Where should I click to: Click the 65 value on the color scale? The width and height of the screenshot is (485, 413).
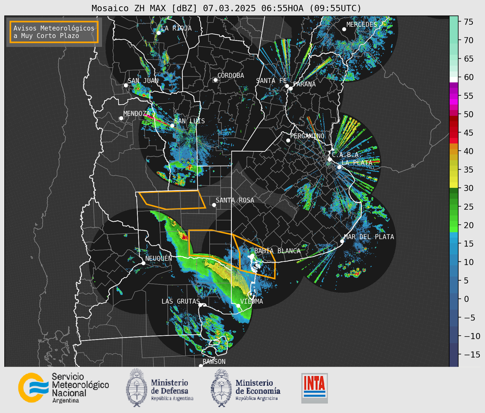coord(468,59)
